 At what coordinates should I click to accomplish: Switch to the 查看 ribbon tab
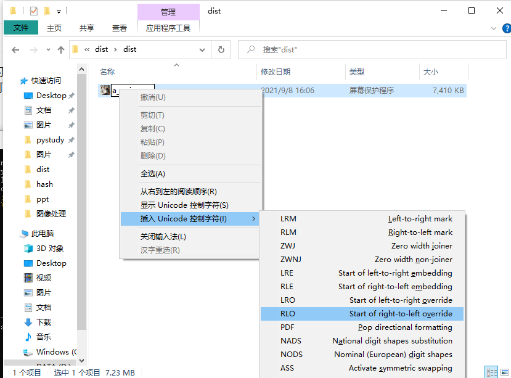coord(120,28)
